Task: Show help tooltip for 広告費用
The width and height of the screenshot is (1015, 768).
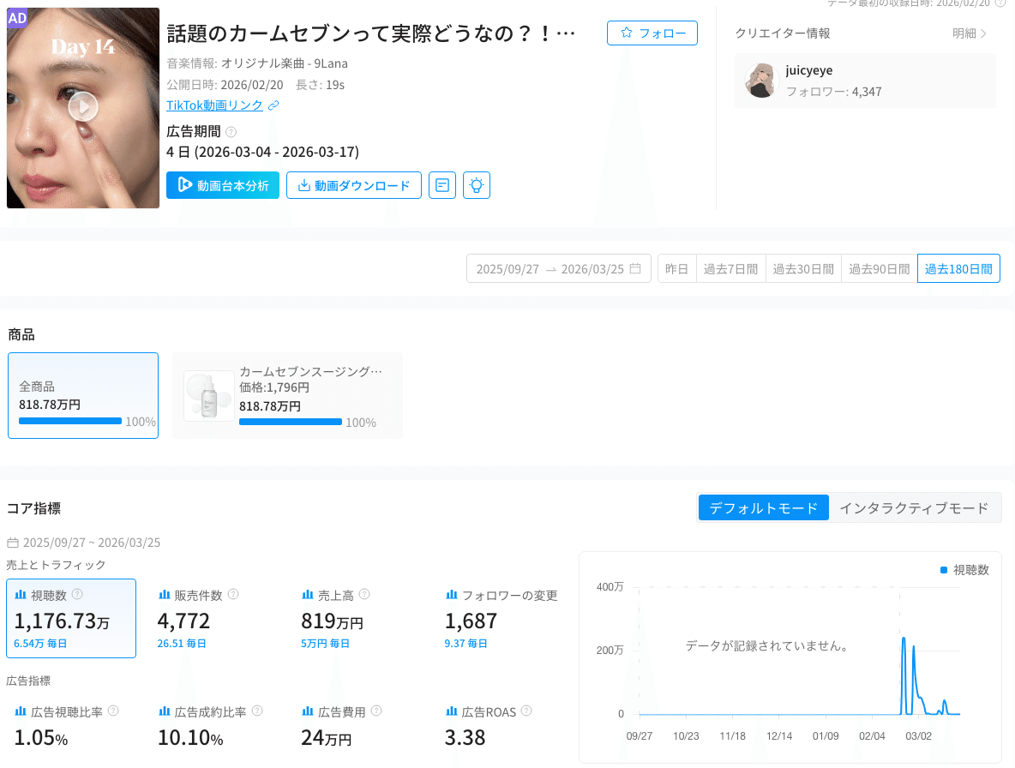Action: pos(376,711)
